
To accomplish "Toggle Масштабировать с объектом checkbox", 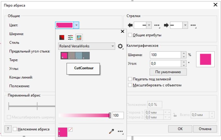I will [x=130, y=85].
